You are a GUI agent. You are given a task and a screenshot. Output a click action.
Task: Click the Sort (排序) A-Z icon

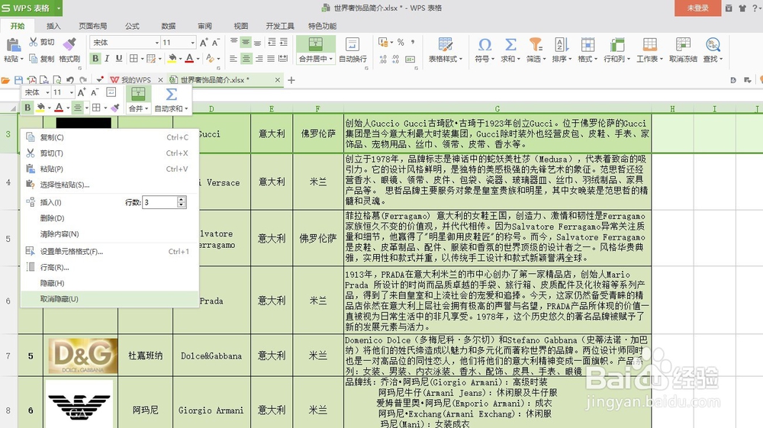(x=562, y=44)
